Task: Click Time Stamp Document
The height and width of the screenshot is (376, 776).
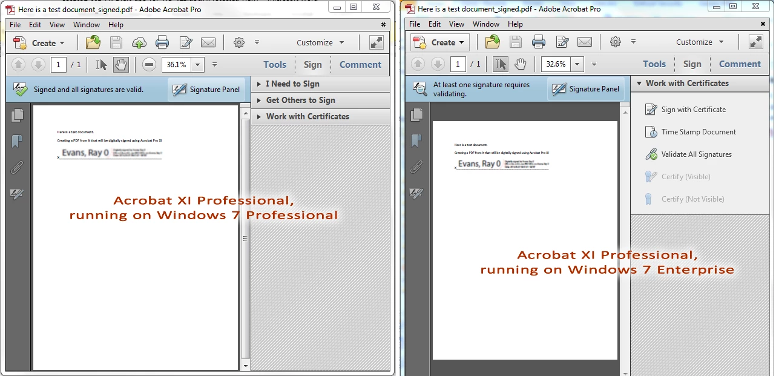Action: [691, 132]
